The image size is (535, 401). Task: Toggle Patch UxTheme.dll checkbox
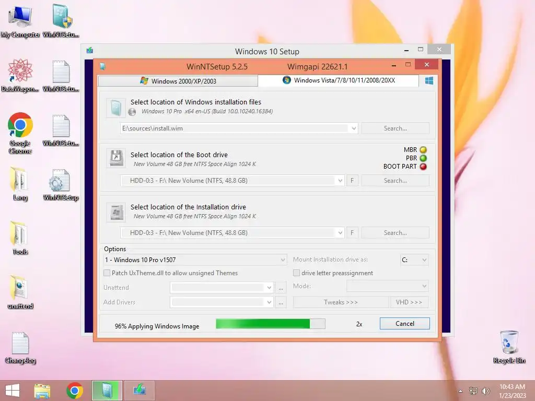click(x=107, y=273)
